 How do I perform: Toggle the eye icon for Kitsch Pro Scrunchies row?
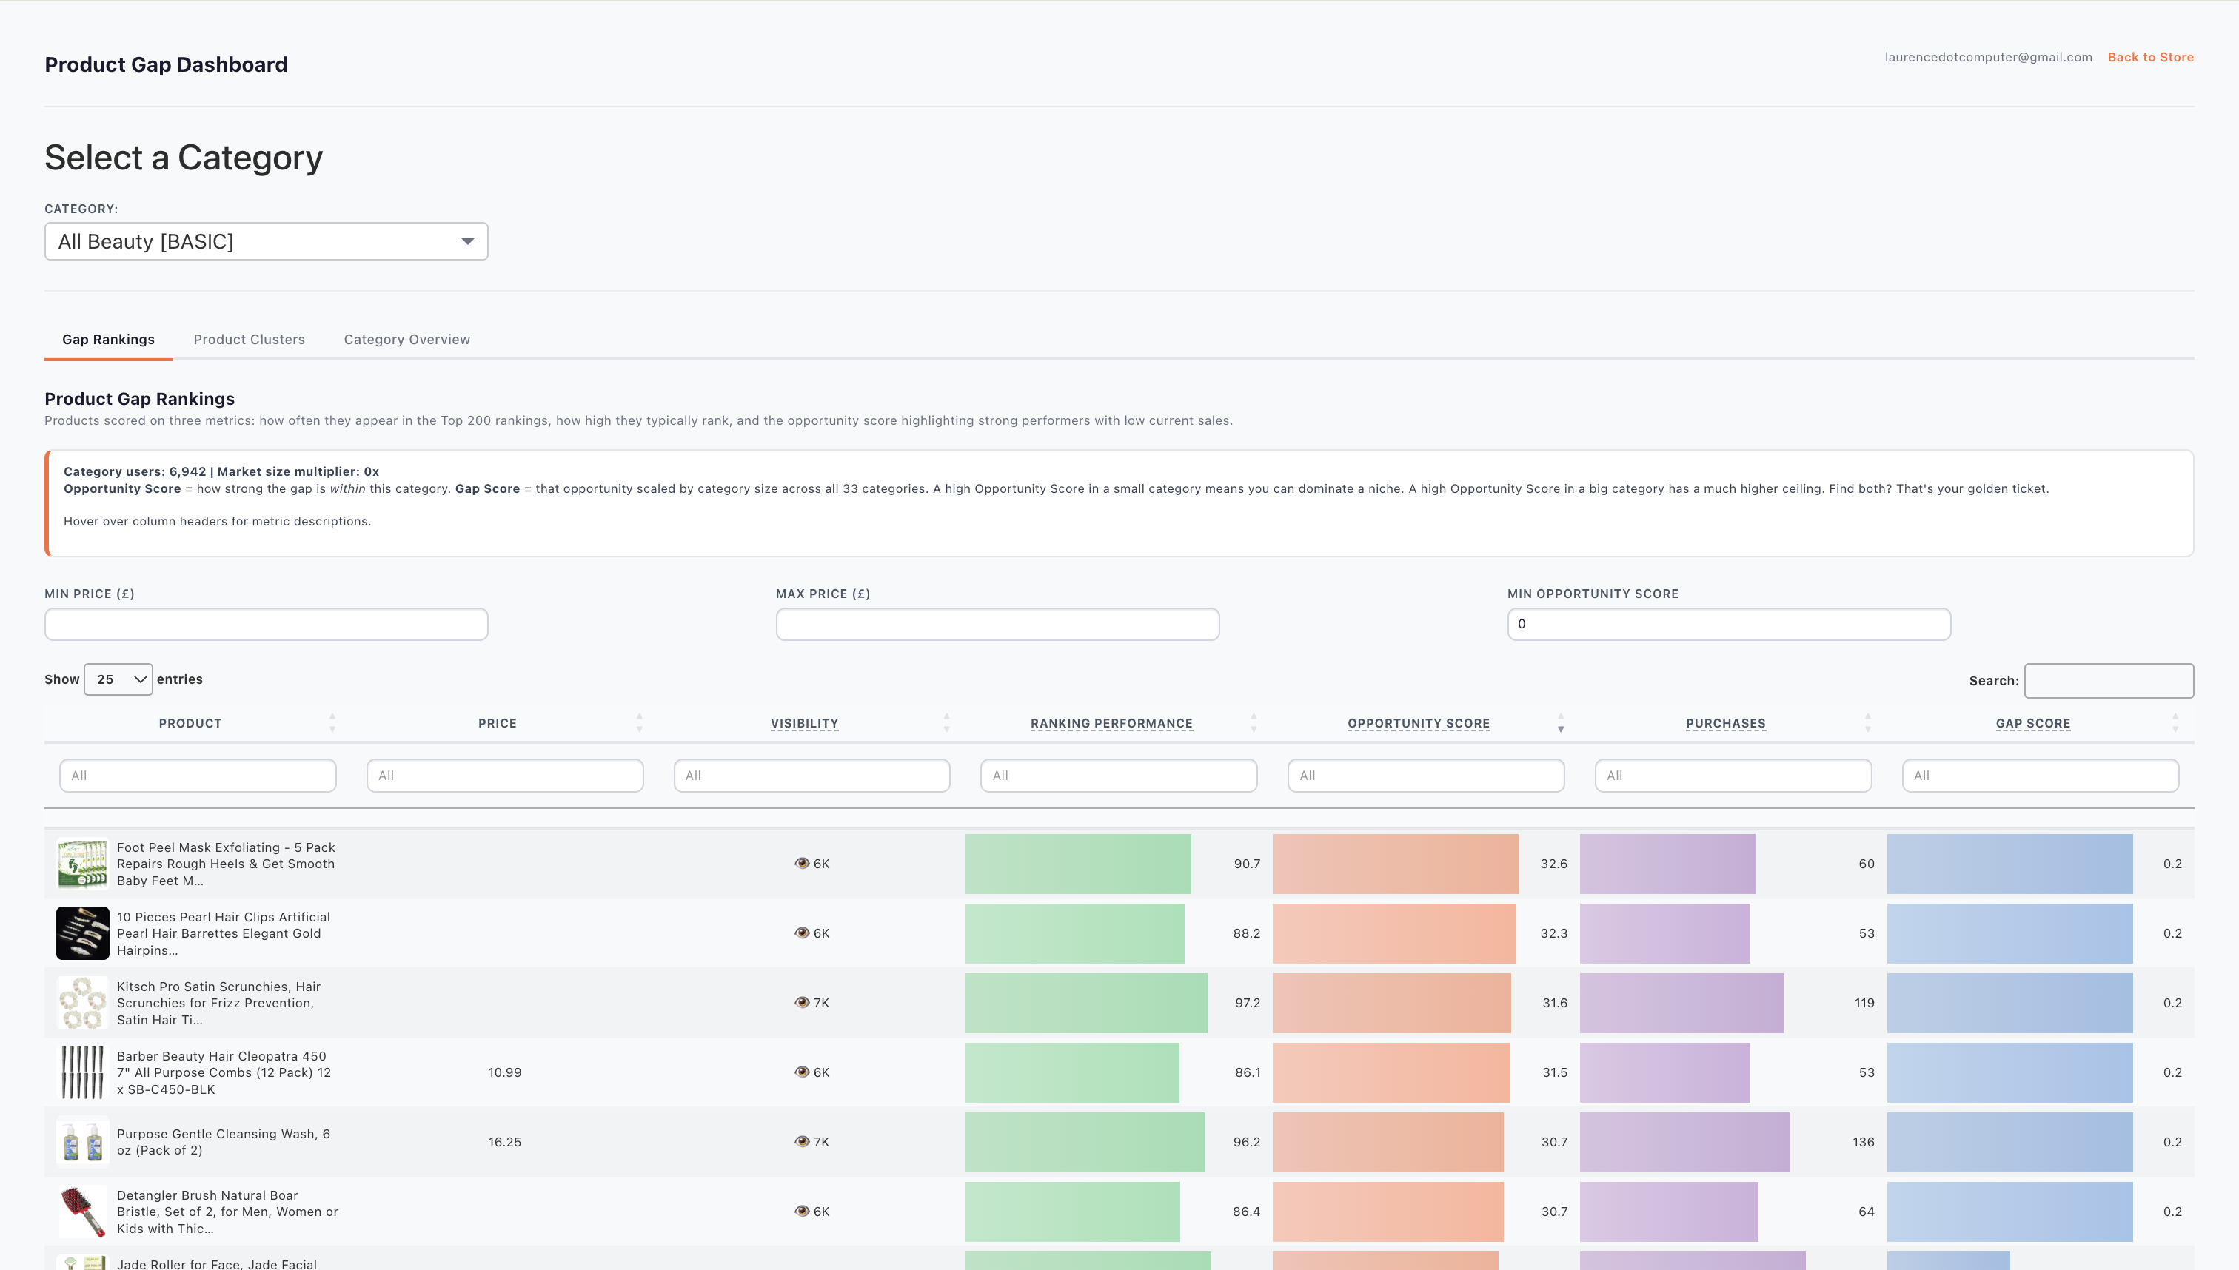click(x=802, y=1002)
